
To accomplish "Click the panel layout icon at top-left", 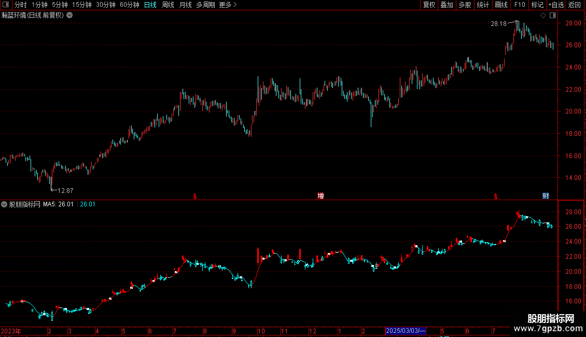I will 6,5.
